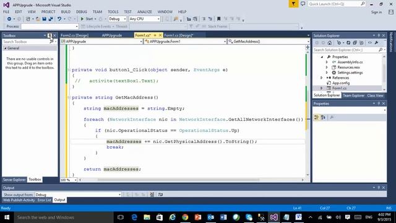Viewport: 396px width, 223px height.
Task: Expand the Form1.cs tree node
Action: coord(322,88)
